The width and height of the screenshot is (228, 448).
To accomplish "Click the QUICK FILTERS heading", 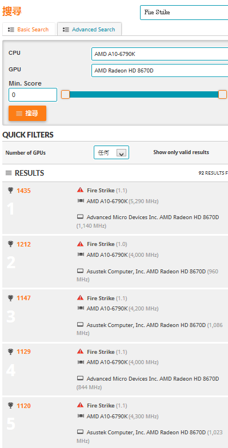I will [x=28, y=135].
